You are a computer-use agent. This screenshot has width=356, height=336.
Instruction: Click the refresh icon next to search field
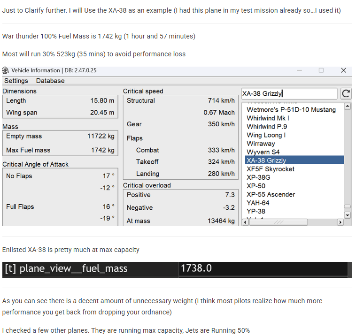[x=346, y=94]
